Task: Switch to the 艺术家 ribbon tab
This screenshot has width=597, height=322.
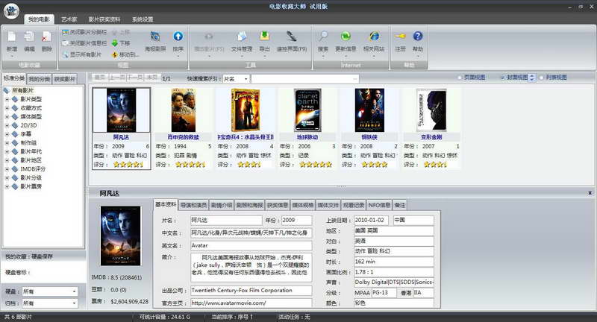Action: (69, 19)
